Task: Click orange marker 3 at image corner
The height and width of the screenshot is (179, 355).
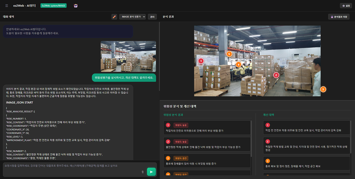Action: tap(323, 89)
